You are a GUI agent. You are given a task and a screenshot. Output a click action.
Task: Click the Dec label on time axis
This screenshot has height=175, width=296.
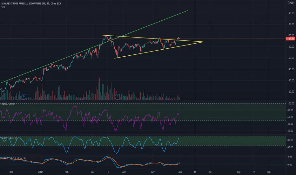coord(11,172)
